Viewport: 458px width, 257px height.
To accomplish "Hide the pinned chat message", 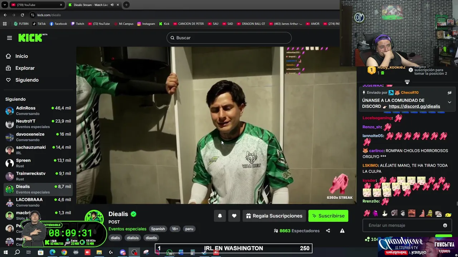I will 449,93.
